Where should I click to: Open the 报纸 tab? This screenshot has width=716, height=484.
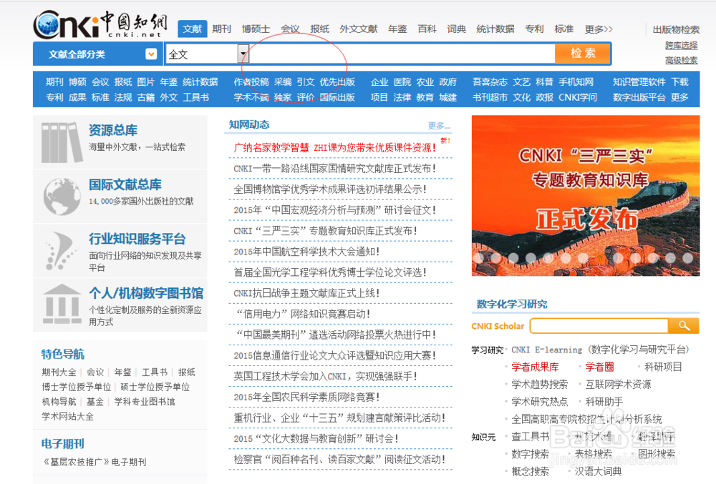pos(319,29)
